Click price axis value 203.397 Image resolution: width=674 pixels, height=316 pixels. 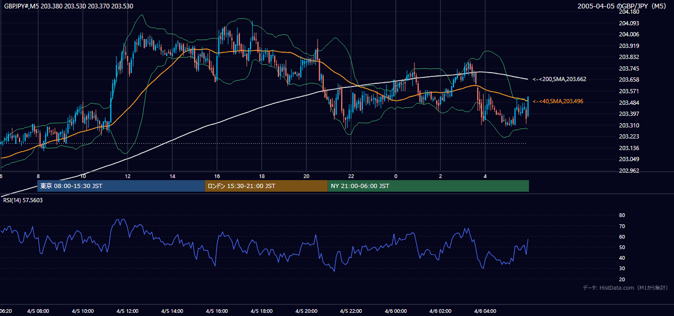629,114
